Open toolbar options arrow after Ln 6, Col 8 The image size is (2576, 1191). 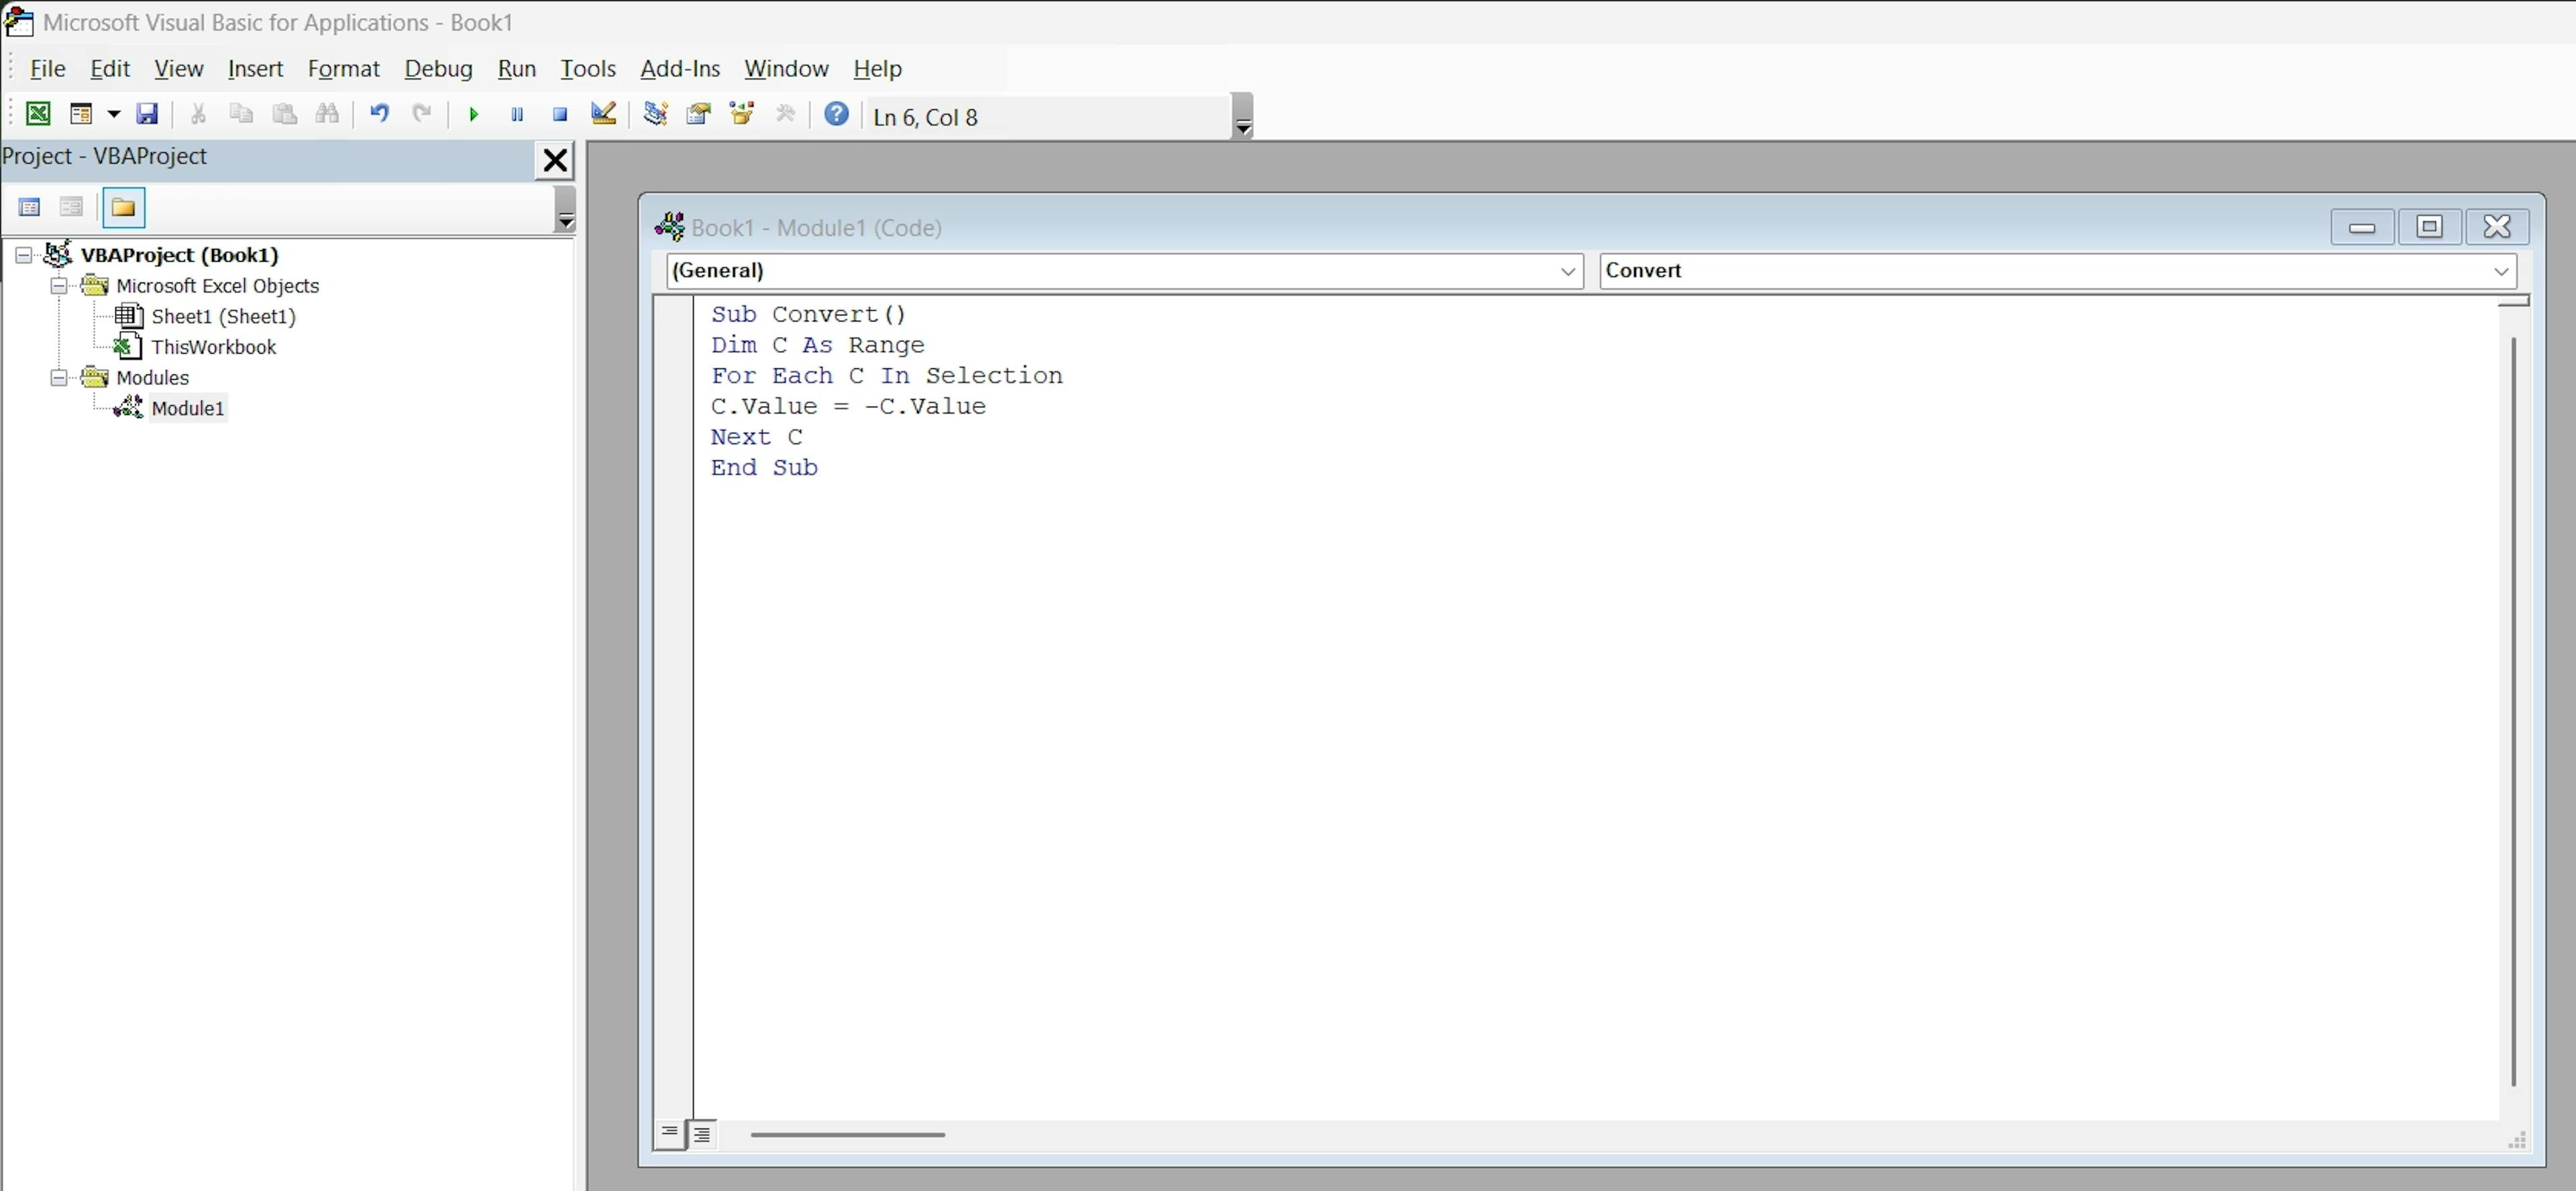coord(1243,116)
